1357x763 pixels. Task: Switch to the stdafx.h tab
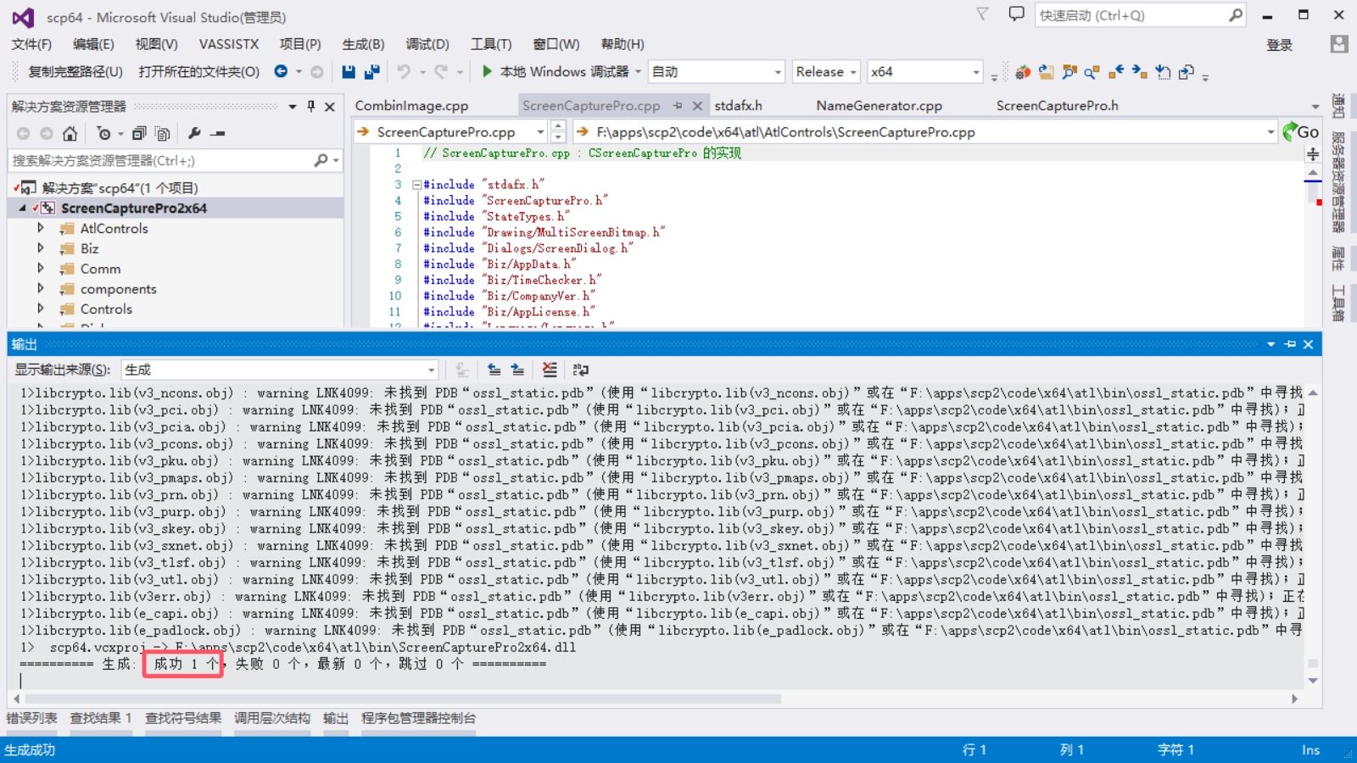click(738, 106)
